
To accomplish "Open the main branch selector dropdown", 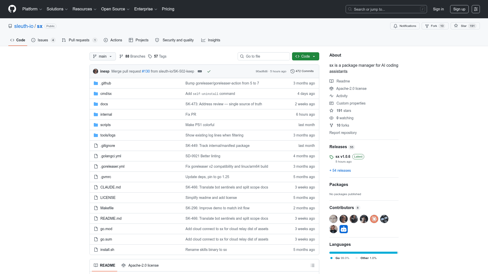I will 103,56.
